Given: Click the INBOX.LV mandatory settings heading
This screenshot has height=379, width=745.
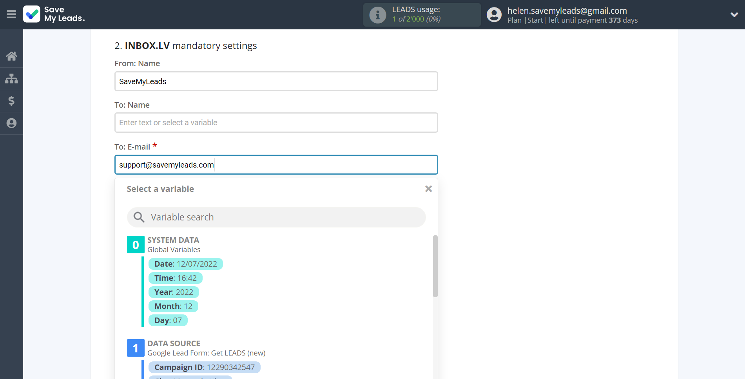Looking at the screenshot, I should 186,46.
